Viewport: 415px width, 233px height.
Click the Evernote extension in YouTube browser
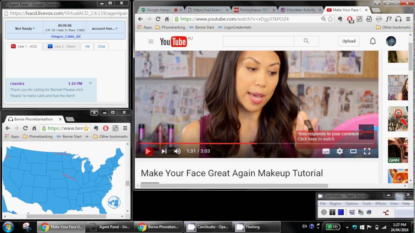[x=340, y=19]
